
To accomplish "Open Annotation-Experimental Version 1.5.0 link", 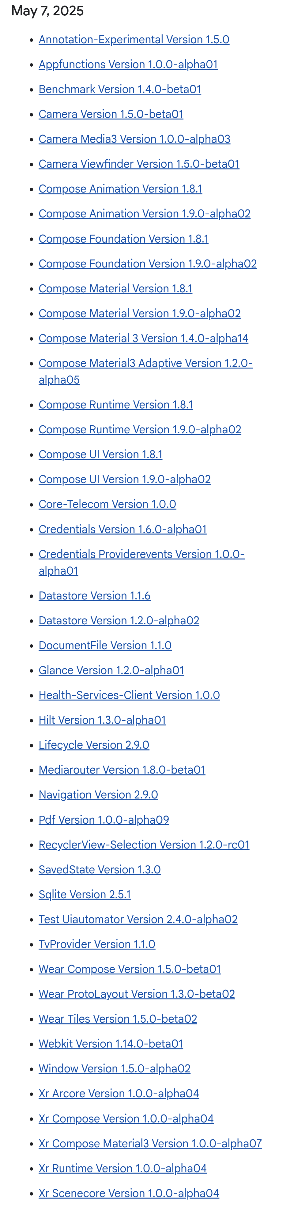I will click(134, 39).
